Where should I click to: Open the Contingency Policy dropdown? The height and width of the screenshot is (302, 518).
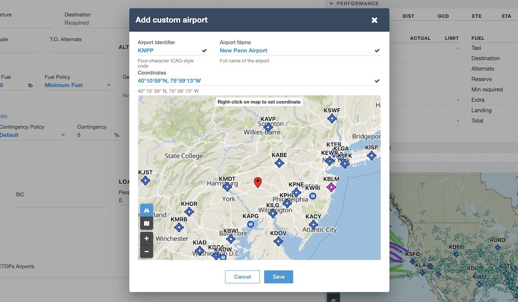[32, 135]
